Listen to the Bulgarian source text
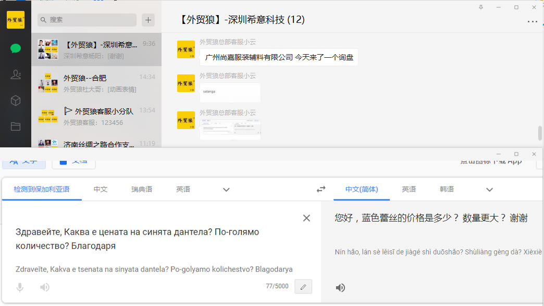 [45, 287]
